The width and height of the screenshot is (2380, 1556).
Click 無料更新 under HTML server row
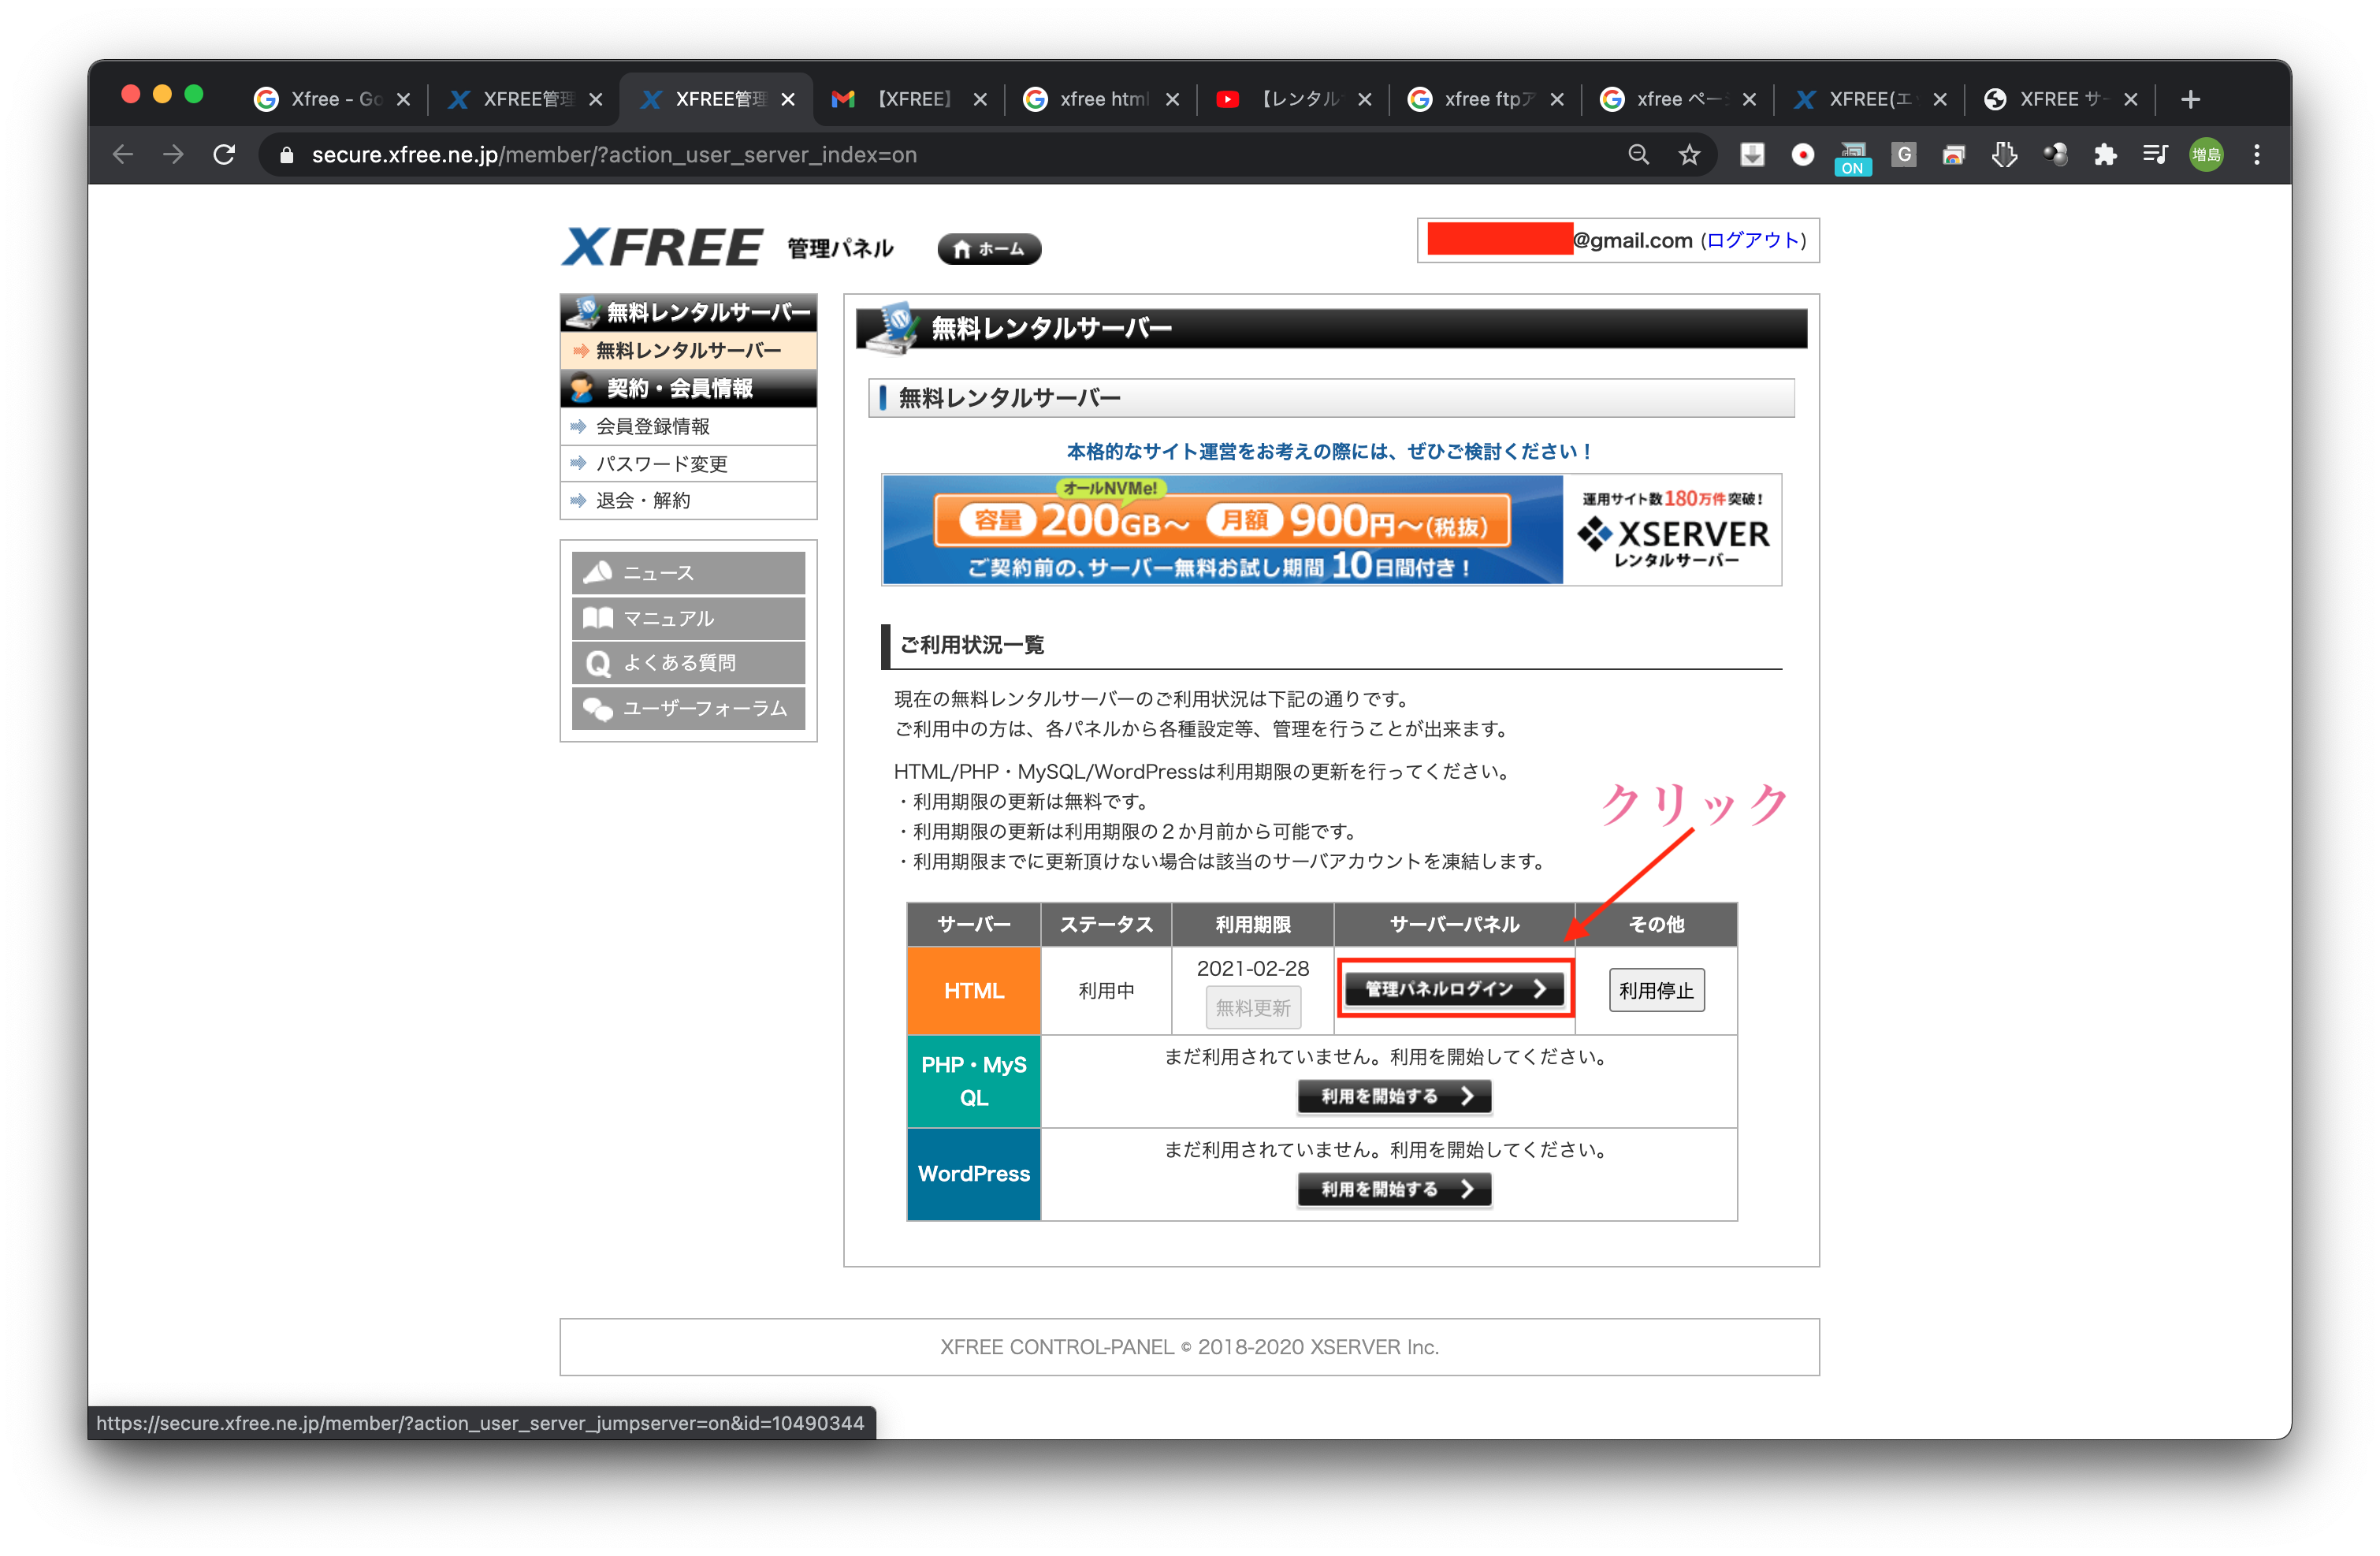1253,1007
